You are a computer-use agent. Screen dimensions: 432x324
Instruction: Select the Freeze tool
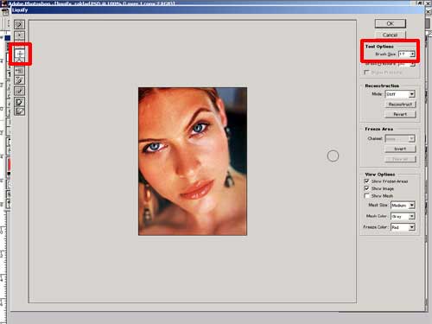click(x=19, y=102)
